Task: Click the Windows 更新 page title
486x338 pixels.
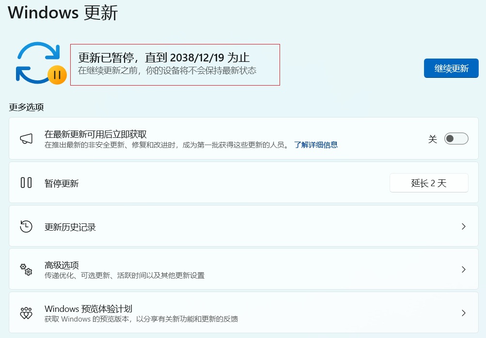Action: point(63,13)
